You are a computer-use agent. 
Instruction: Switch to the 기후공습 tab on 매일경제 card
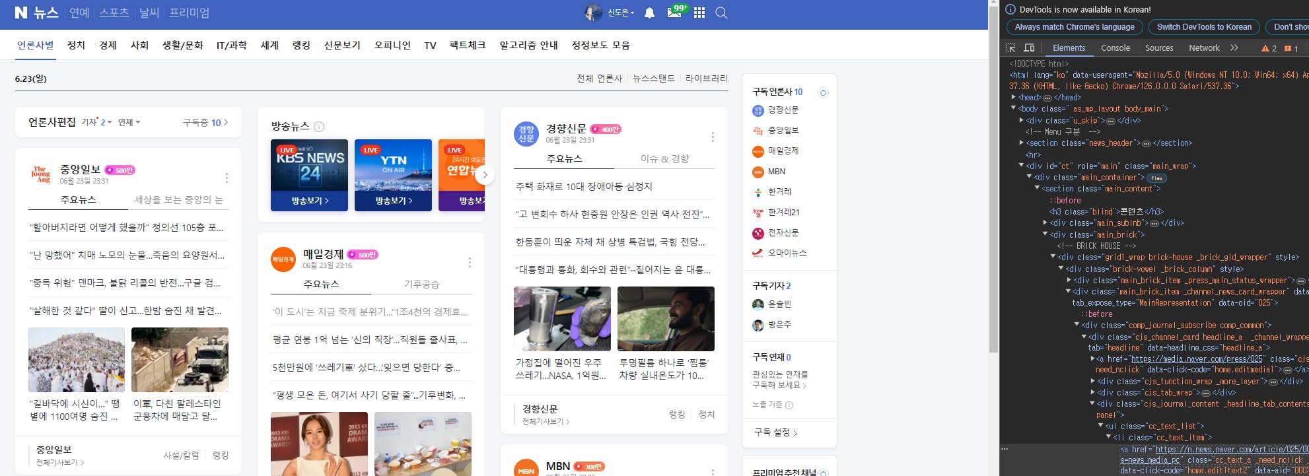(421, 284)
